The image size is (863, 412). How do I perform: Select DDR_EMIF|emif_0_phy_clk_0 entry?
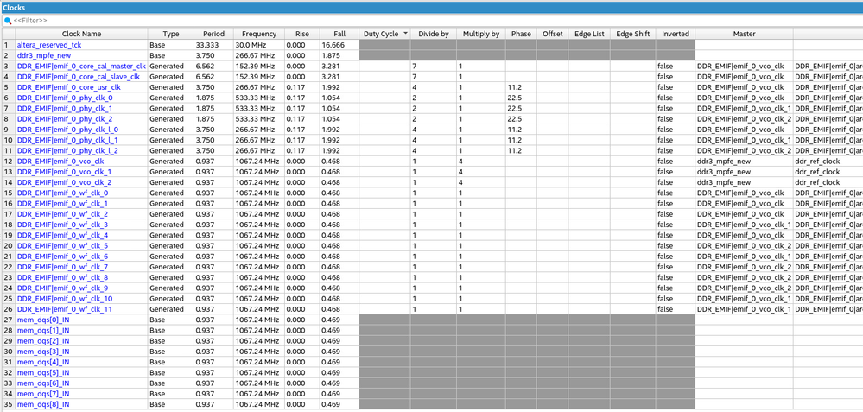tap(65, 98)
